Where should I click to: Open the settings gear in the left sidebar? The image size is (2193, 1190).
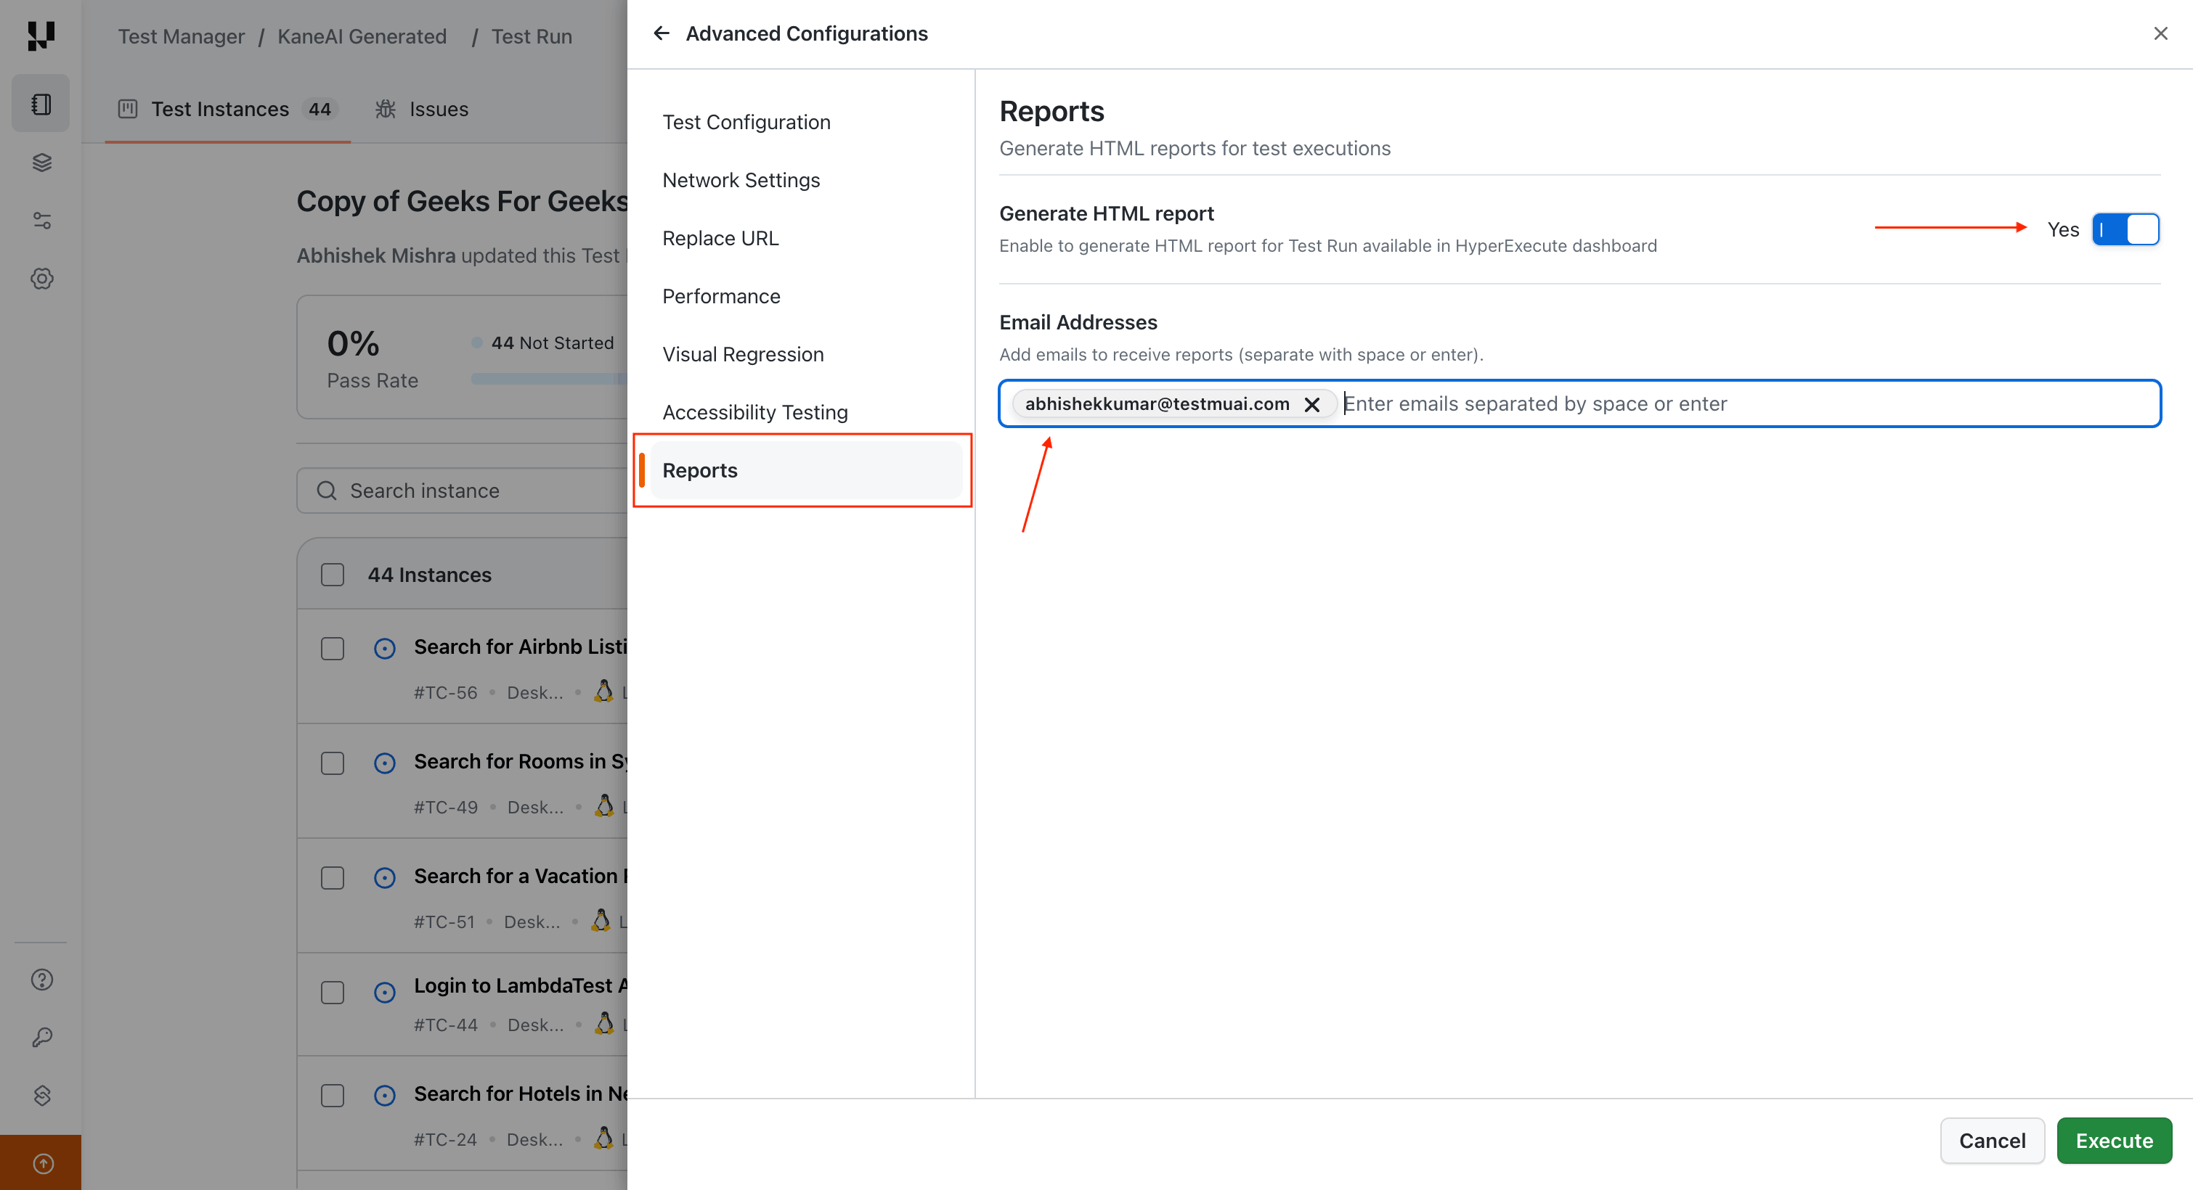(x=41, y=278)
